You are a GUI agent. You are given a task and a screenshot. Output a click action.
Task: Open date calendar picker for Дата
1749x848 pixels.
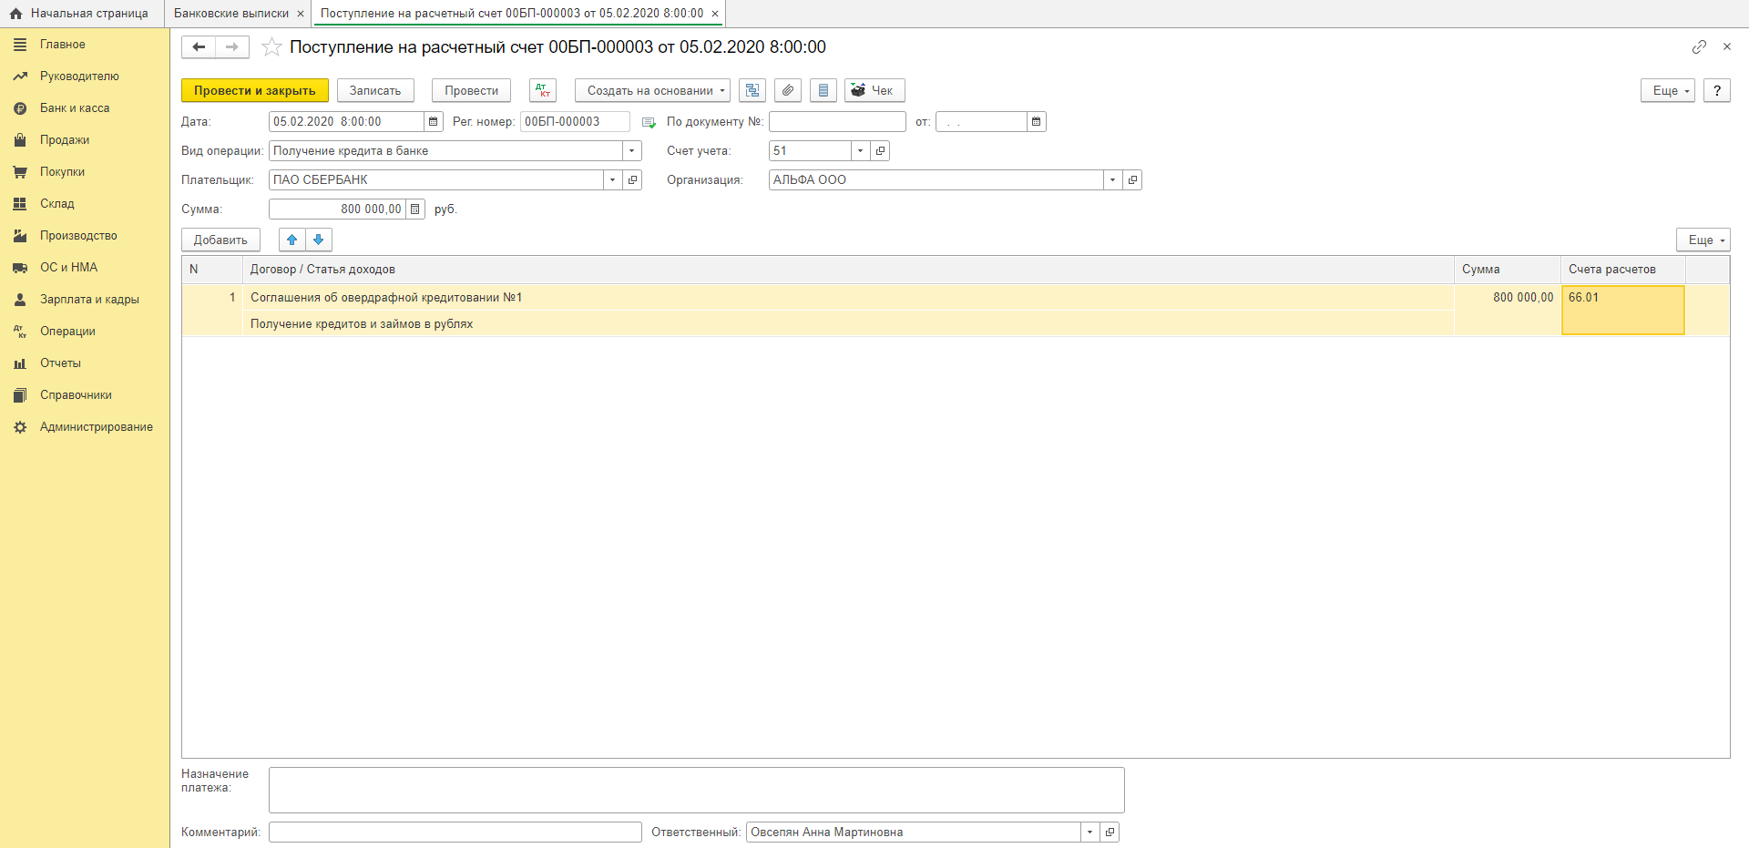434,121
